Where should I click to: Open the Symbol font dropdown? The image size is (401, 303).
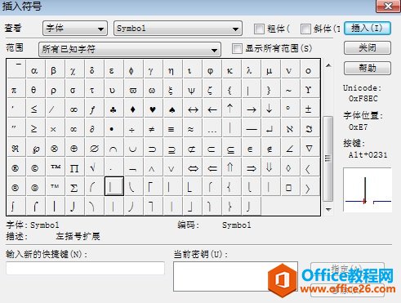coord(178,29)
